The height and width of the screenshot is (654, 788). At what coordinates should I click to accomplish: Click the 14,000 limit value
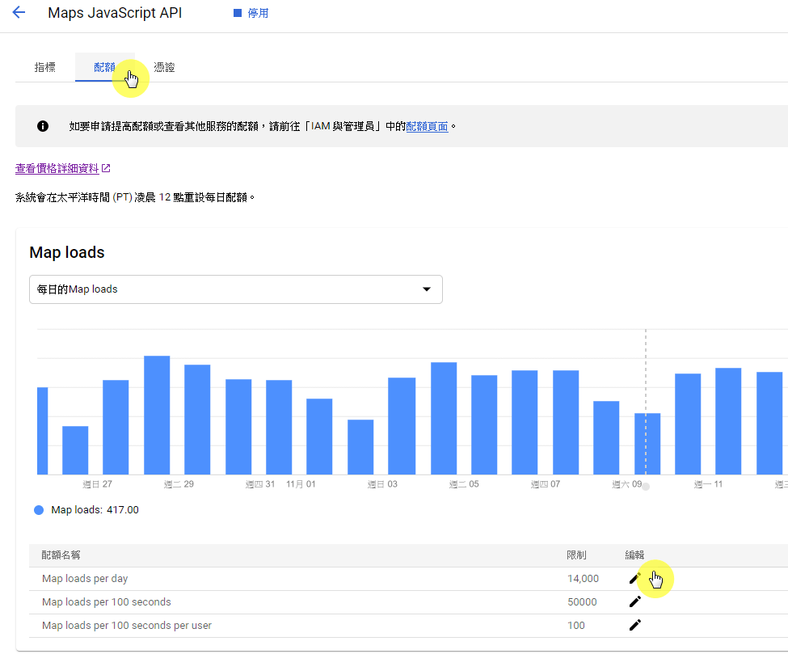click(583, 579)
